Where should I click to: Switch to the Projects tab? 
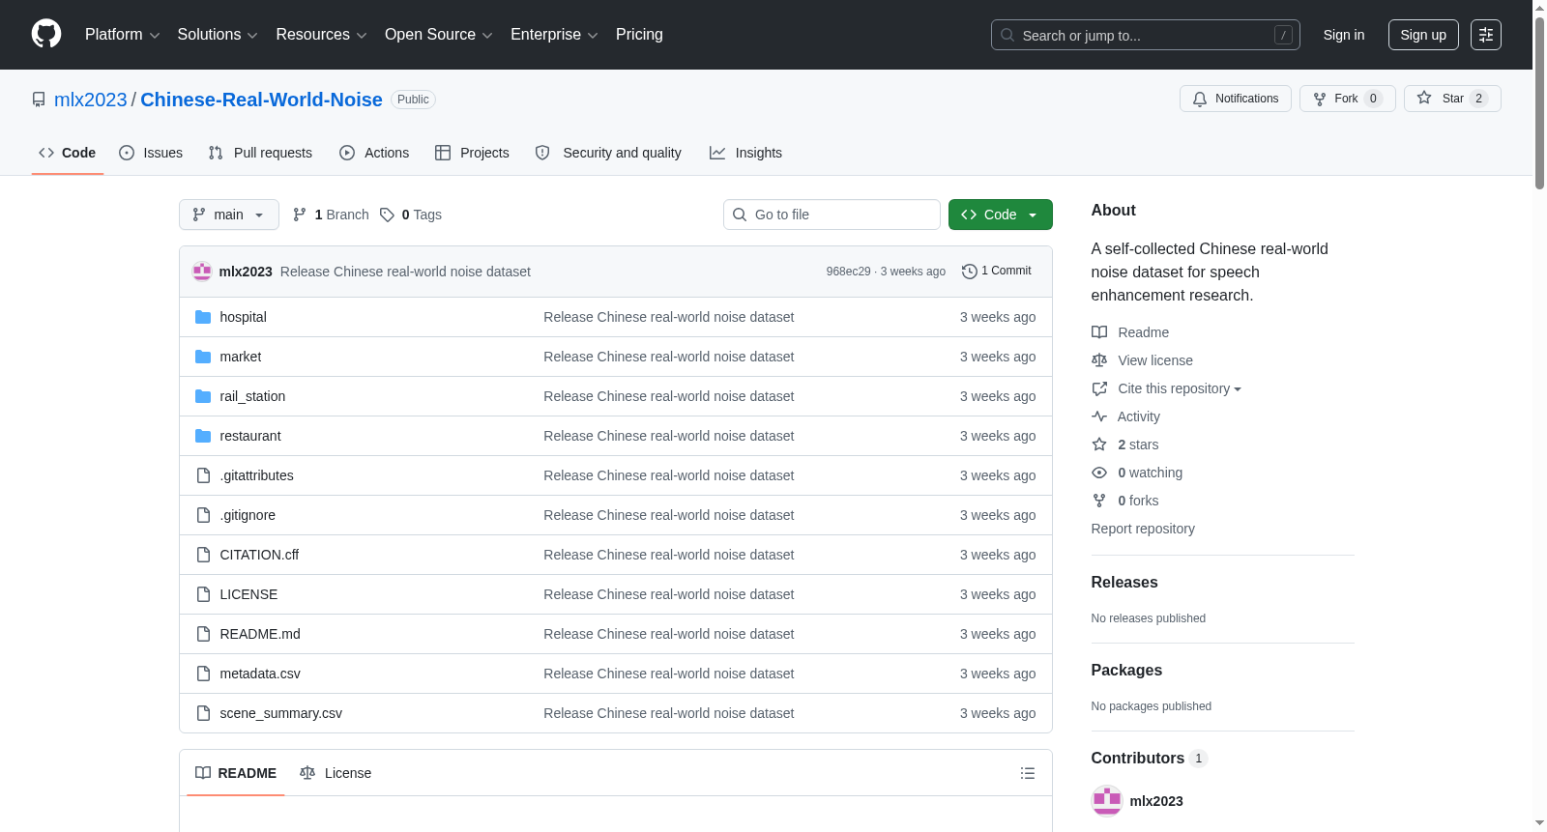(472, 153)
